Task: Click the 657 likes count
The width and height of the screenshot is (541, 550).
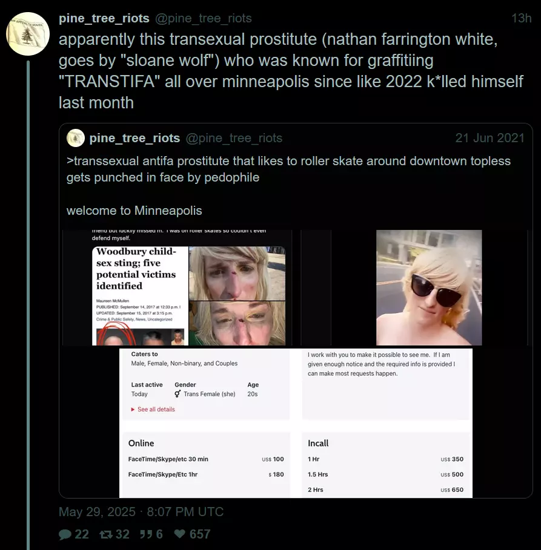Action: click(200, 534)
